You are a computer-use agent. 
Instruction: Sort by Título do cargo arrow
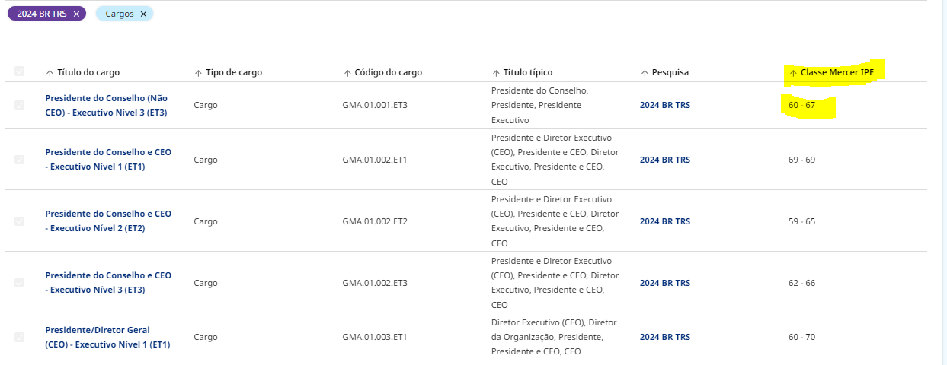coord(50,73)
